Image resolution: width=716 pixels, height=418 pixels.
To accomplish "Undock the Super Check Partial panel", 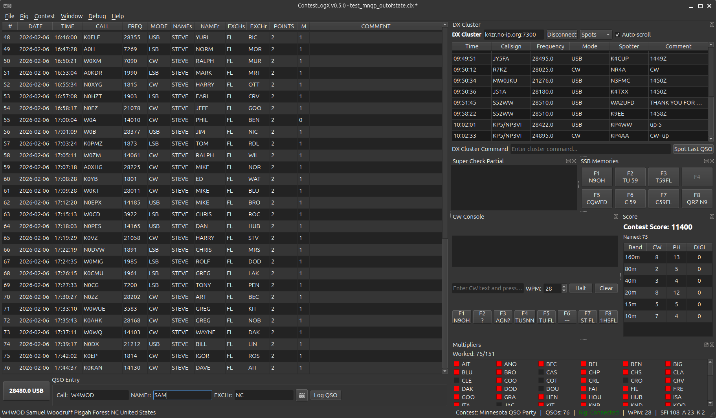I will point(567,161).
